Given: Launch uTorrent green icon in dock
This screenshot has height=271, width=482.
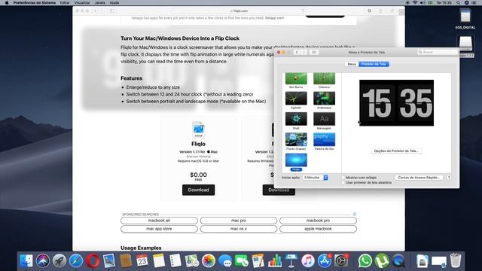Looking at the screenshot, I should pos(382,261).
